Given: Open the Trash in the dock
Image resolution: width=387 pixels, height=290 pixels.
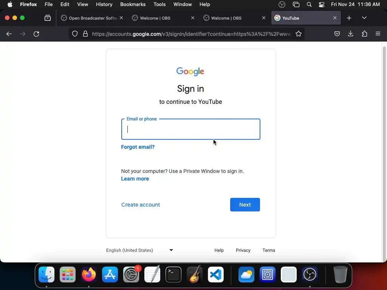Looking at the screenshot, I should pyautogui.click(x=341, y=275).
